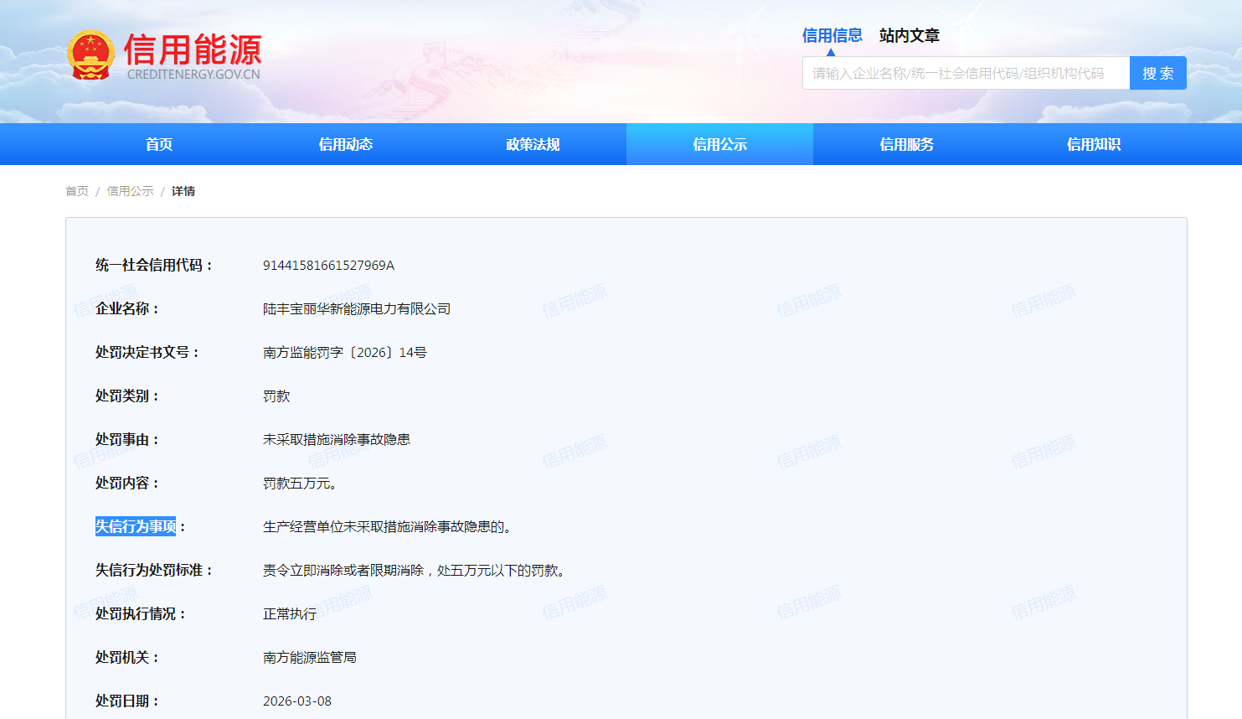The height and width of the screenshot is (719, 1242).
Task: Click the national emblem logo icon
Action: tap(90, 55)
